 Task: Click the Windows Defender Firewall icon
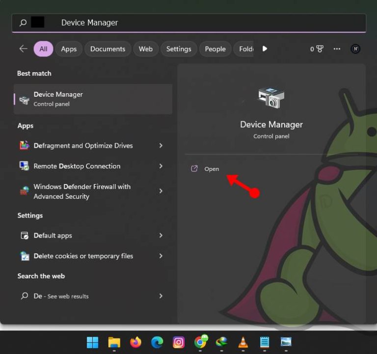click(x=24, y=191)
